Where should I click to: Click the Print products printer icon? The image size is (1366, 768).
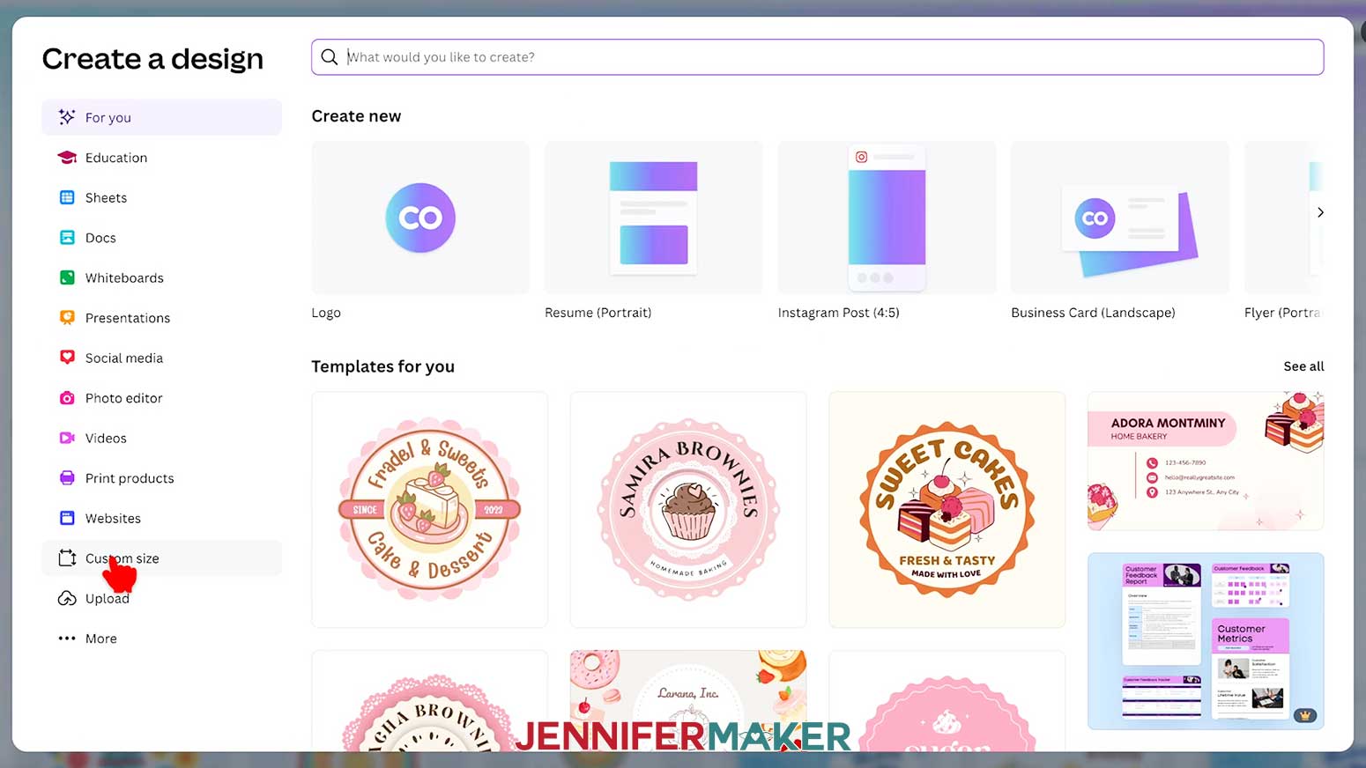(67, 478)
